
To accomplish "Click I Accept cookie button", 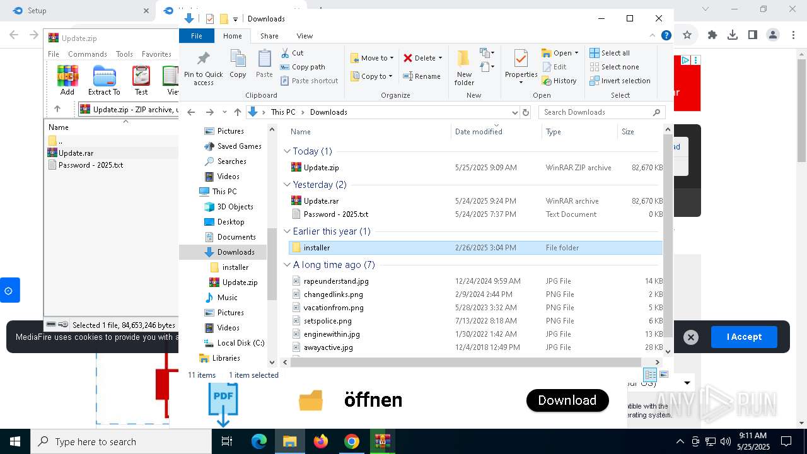I will 744,337.
